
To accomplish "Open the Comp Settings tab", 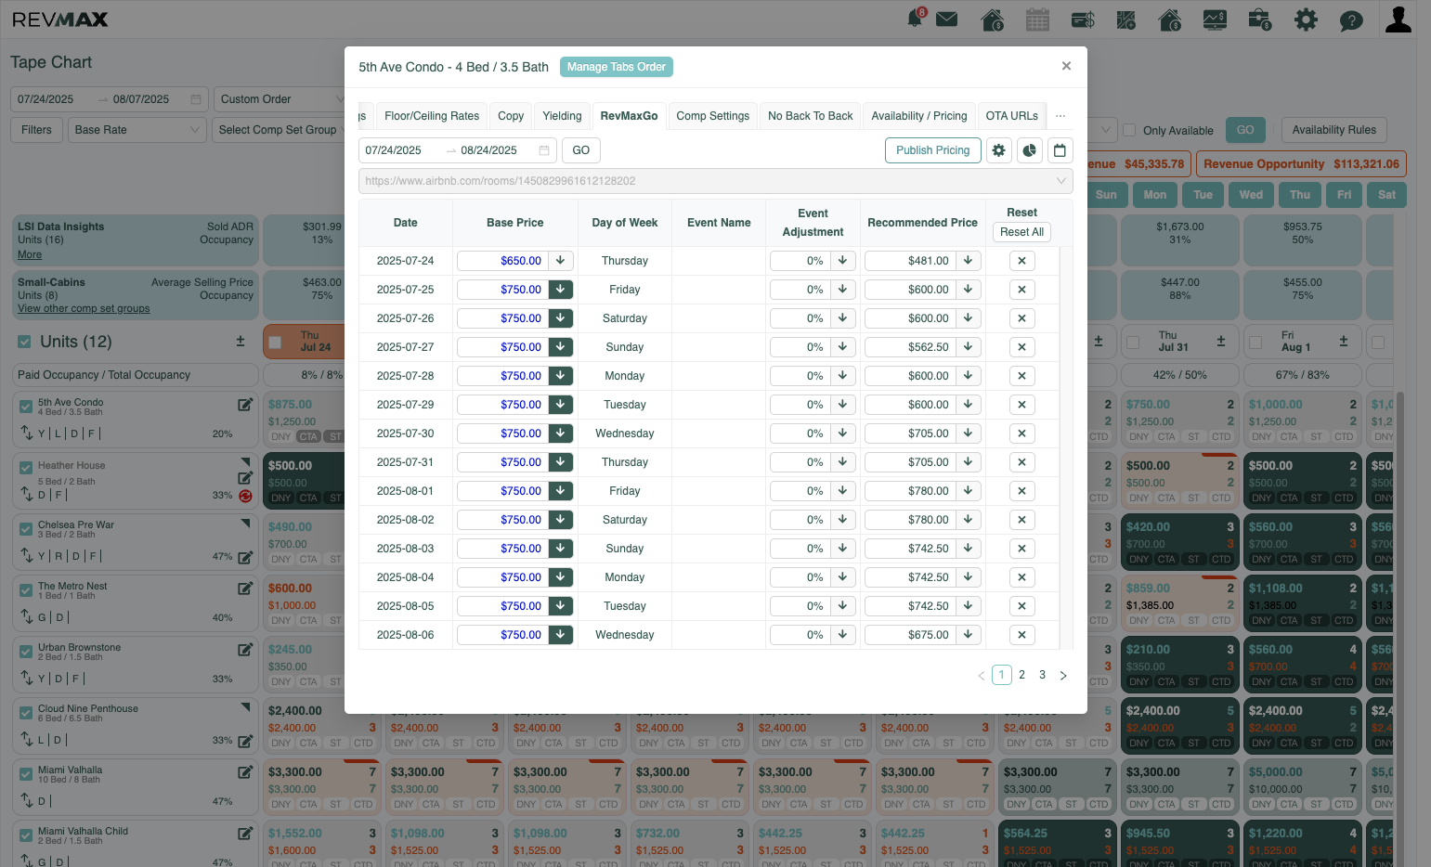I will click(713, 116).
